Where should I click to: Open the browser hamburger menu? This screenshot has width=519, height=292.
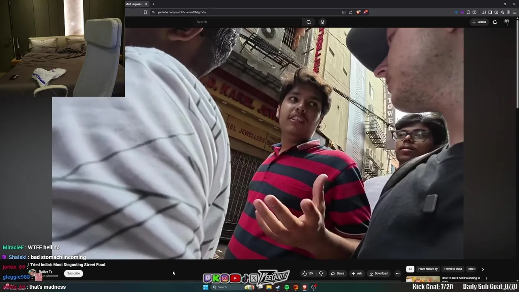[515, 12]
